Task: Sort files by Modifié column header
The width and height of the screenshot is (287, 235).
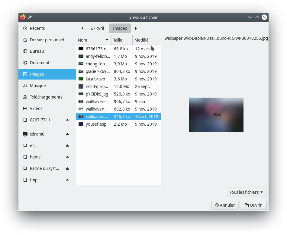Action: coord(146,40)
